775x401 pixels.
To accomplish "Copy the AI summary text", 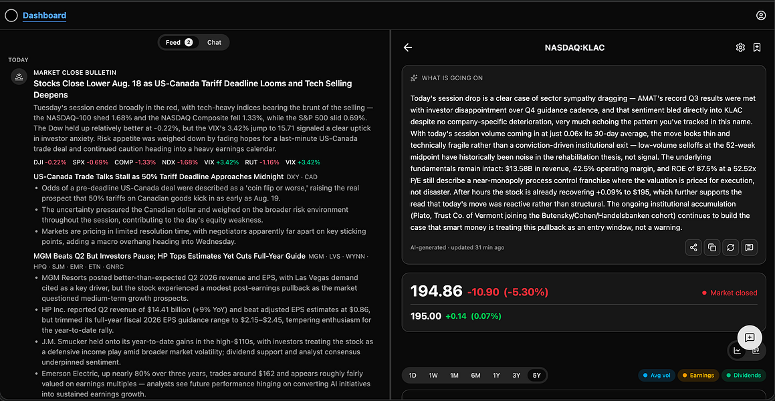I will click(x=712, y=247).
